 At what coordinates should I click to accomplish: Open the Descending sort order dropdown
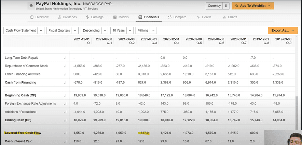coord(95,31)
